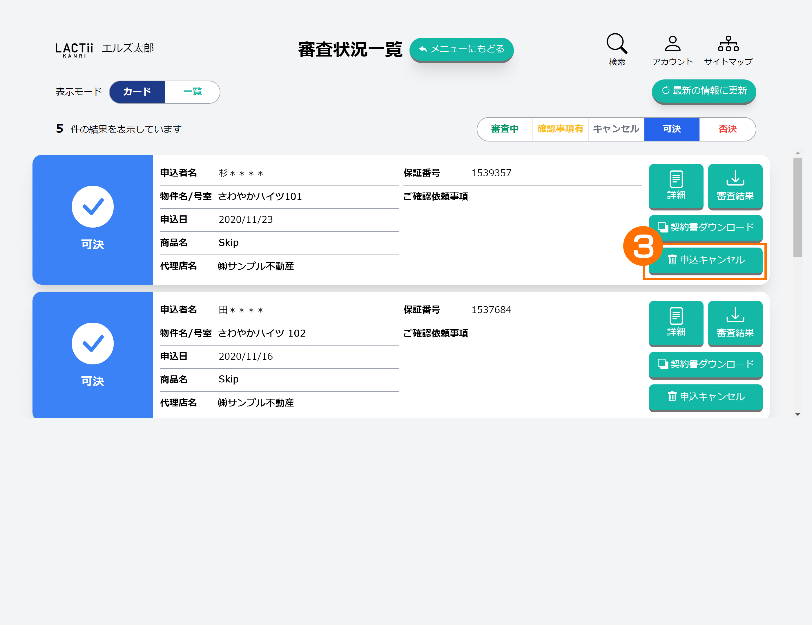The image size is (812, 625).
Task: Click the search magnifier icon
Action: point(617,44)
